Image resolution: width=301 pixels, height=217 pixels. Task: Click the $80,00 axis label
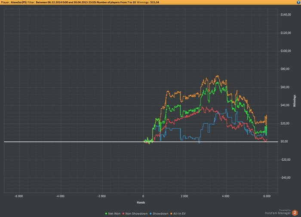[x=285, y=69]
